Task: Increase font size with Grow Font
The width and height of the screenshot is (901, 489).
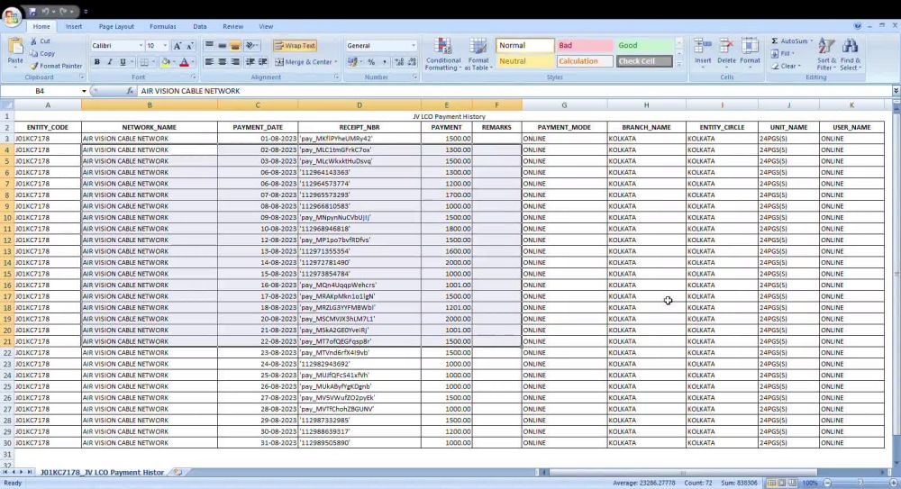Action: point(177,45)
